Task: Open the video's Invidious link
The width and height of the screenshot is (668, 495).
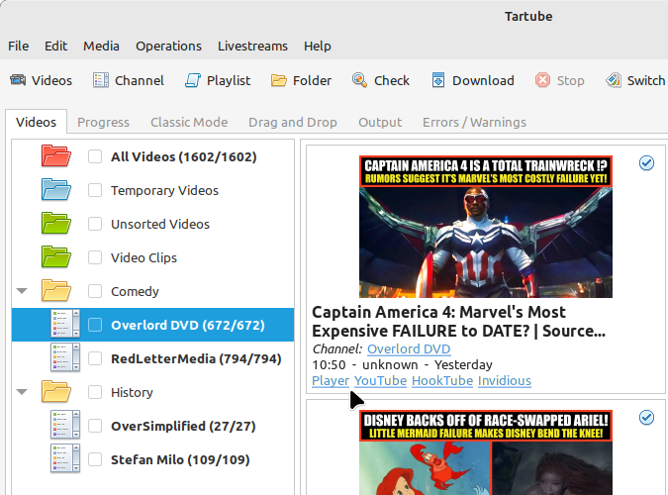Action: [504, 380]
